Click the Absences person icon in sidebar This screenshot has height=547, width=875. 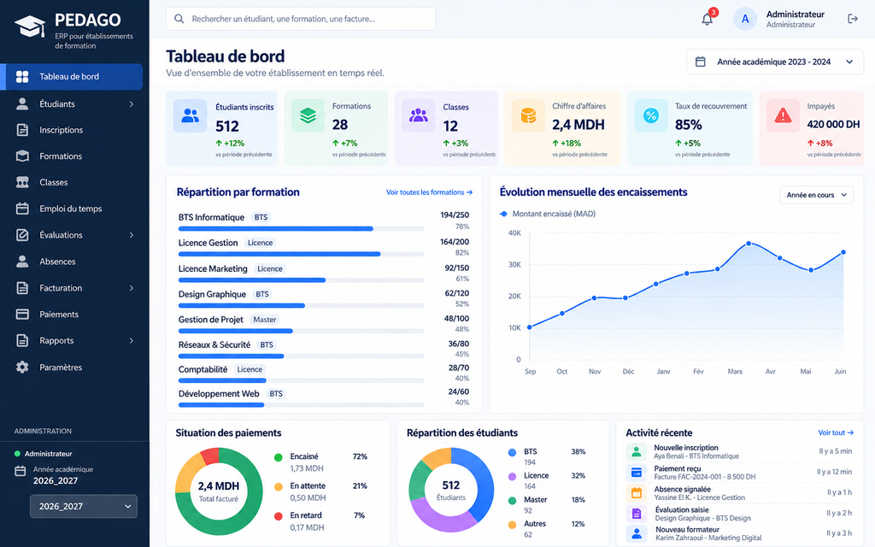[22, 262]
